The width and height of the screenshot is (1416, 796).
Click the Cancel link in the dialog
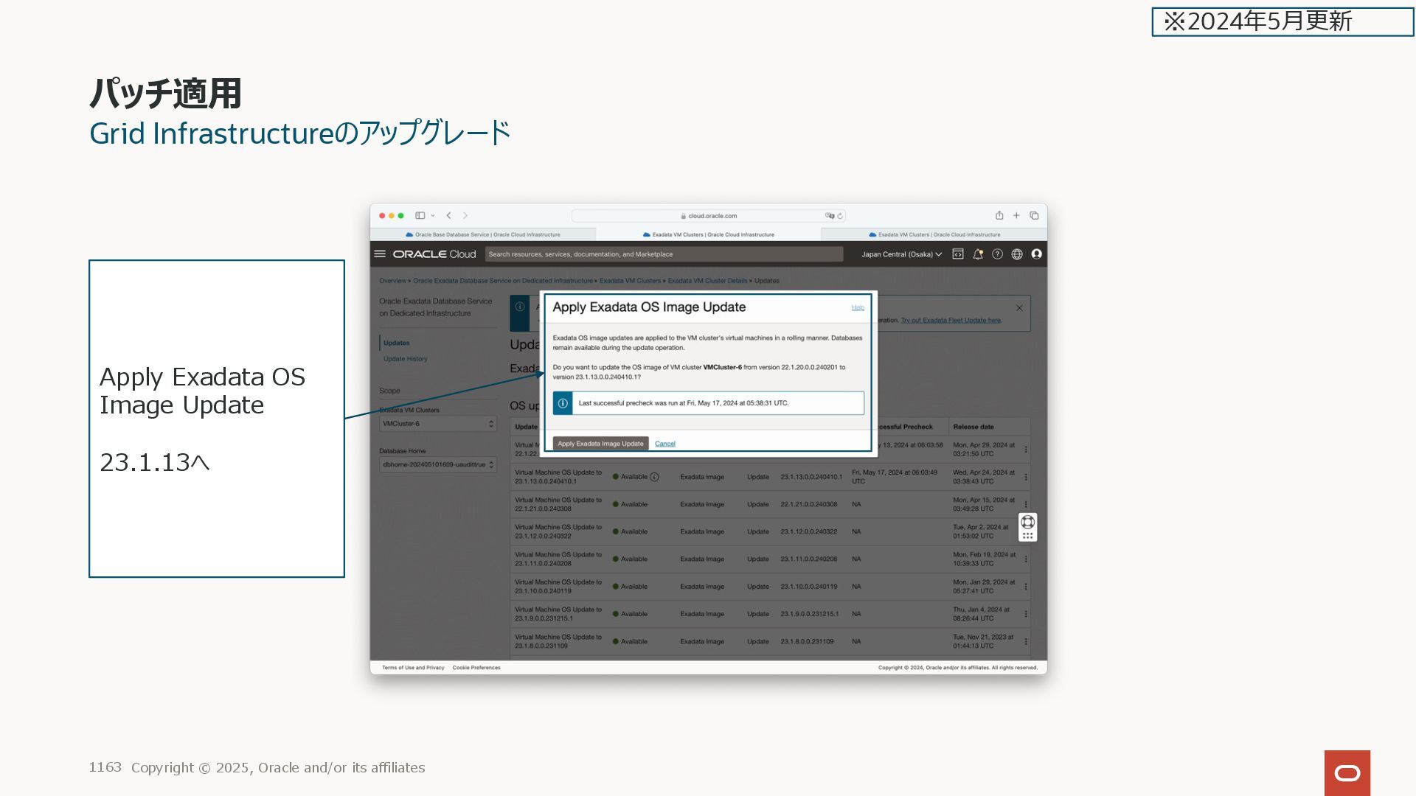click(664, 444)
